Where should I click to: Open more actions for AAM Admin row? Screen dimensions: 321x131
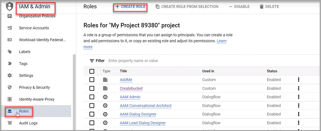coord(299,97)
